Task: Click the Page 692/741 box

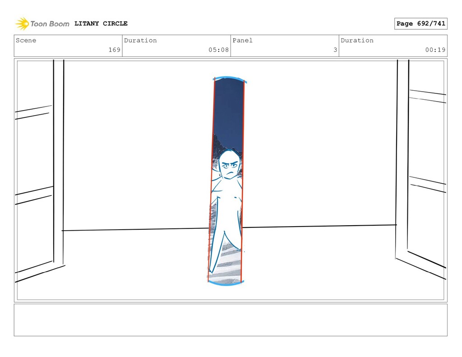Action: [421, 23]
